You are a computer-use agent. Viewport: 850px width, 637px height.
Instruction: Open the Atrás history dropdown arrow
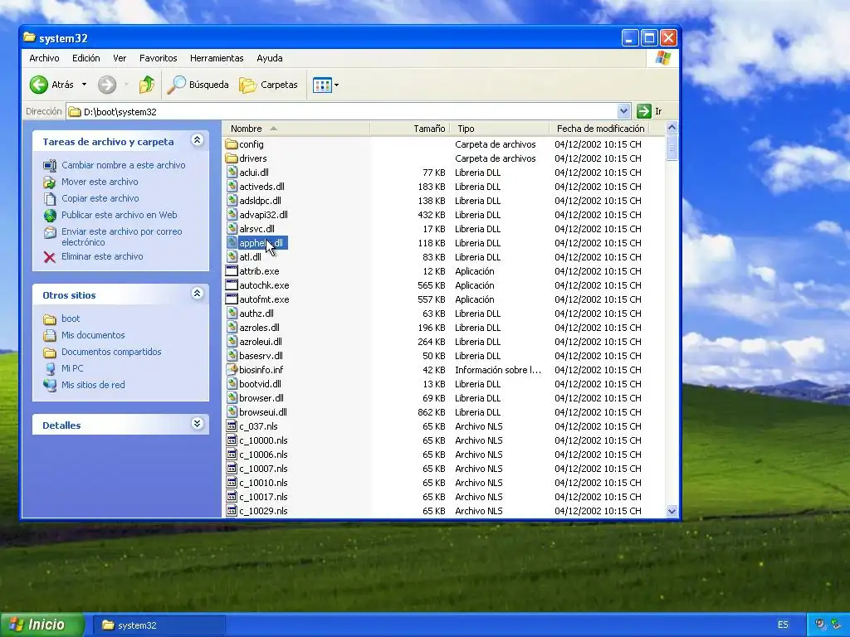tap(84, 85)
